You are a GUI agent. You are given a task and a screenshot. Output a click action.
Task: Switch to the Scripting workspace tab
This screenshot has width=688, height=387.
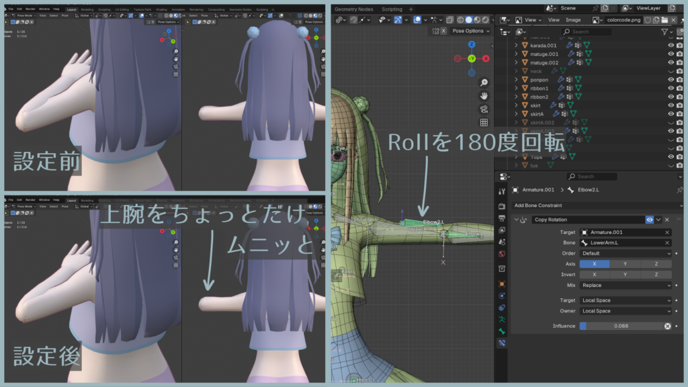click(392, 9)
